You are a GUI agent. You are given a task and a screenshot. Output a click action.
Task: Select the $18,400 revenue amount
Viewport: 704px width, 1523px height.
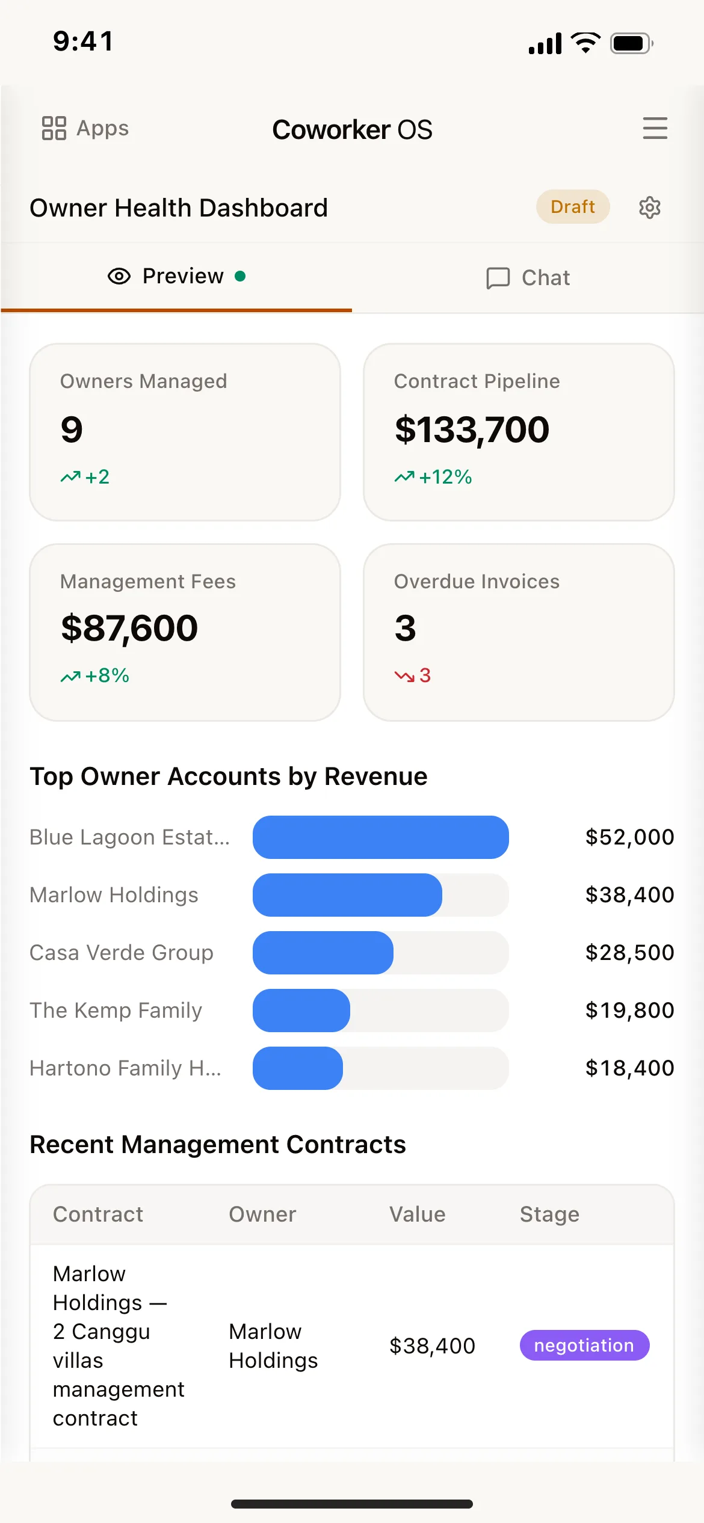click(x=630, y=1068)
